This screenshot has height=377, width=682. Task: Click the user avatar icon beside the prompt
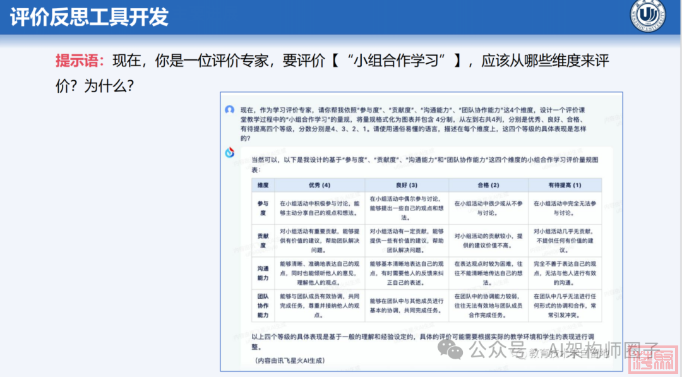point(229,110)
